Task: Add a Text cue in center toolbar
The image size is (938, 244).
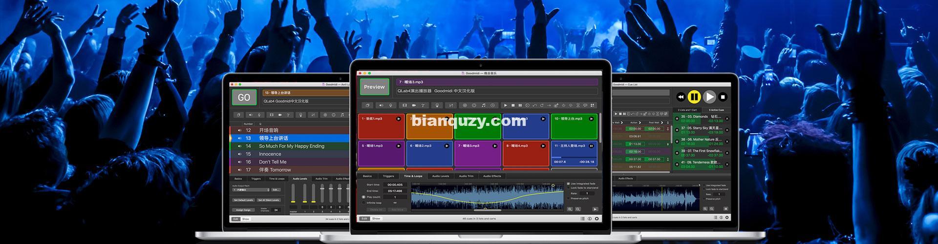Action: 423,105
